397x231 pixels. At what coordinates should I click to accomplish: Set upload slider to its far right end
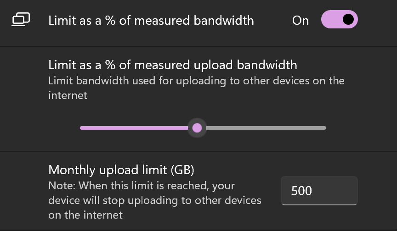coord(325,127)
